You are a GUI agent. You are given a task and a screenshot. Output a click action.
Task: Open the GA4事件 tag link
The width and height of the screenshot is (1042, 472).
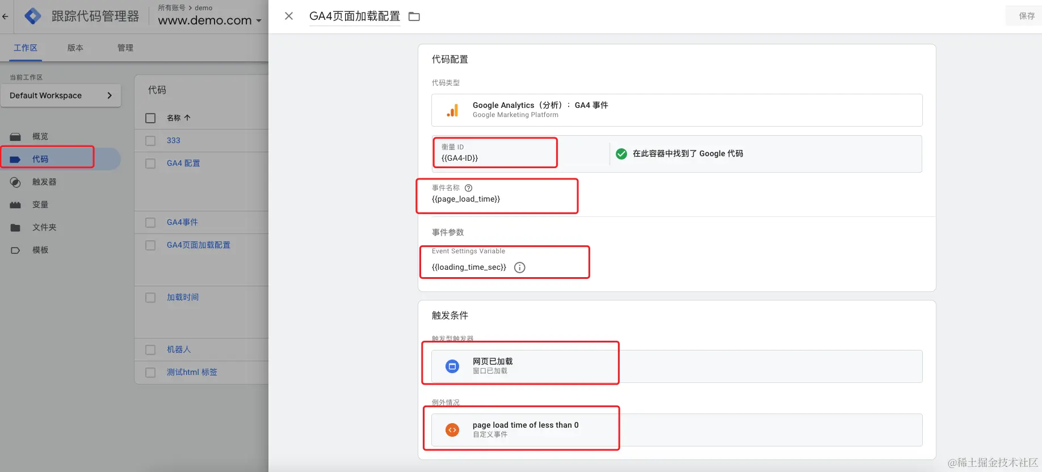point(182,222)
